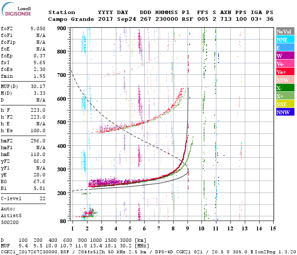Click the W purple legend swatch
Image resolution: width=297 pixels, height=255 pixels.
285,56
